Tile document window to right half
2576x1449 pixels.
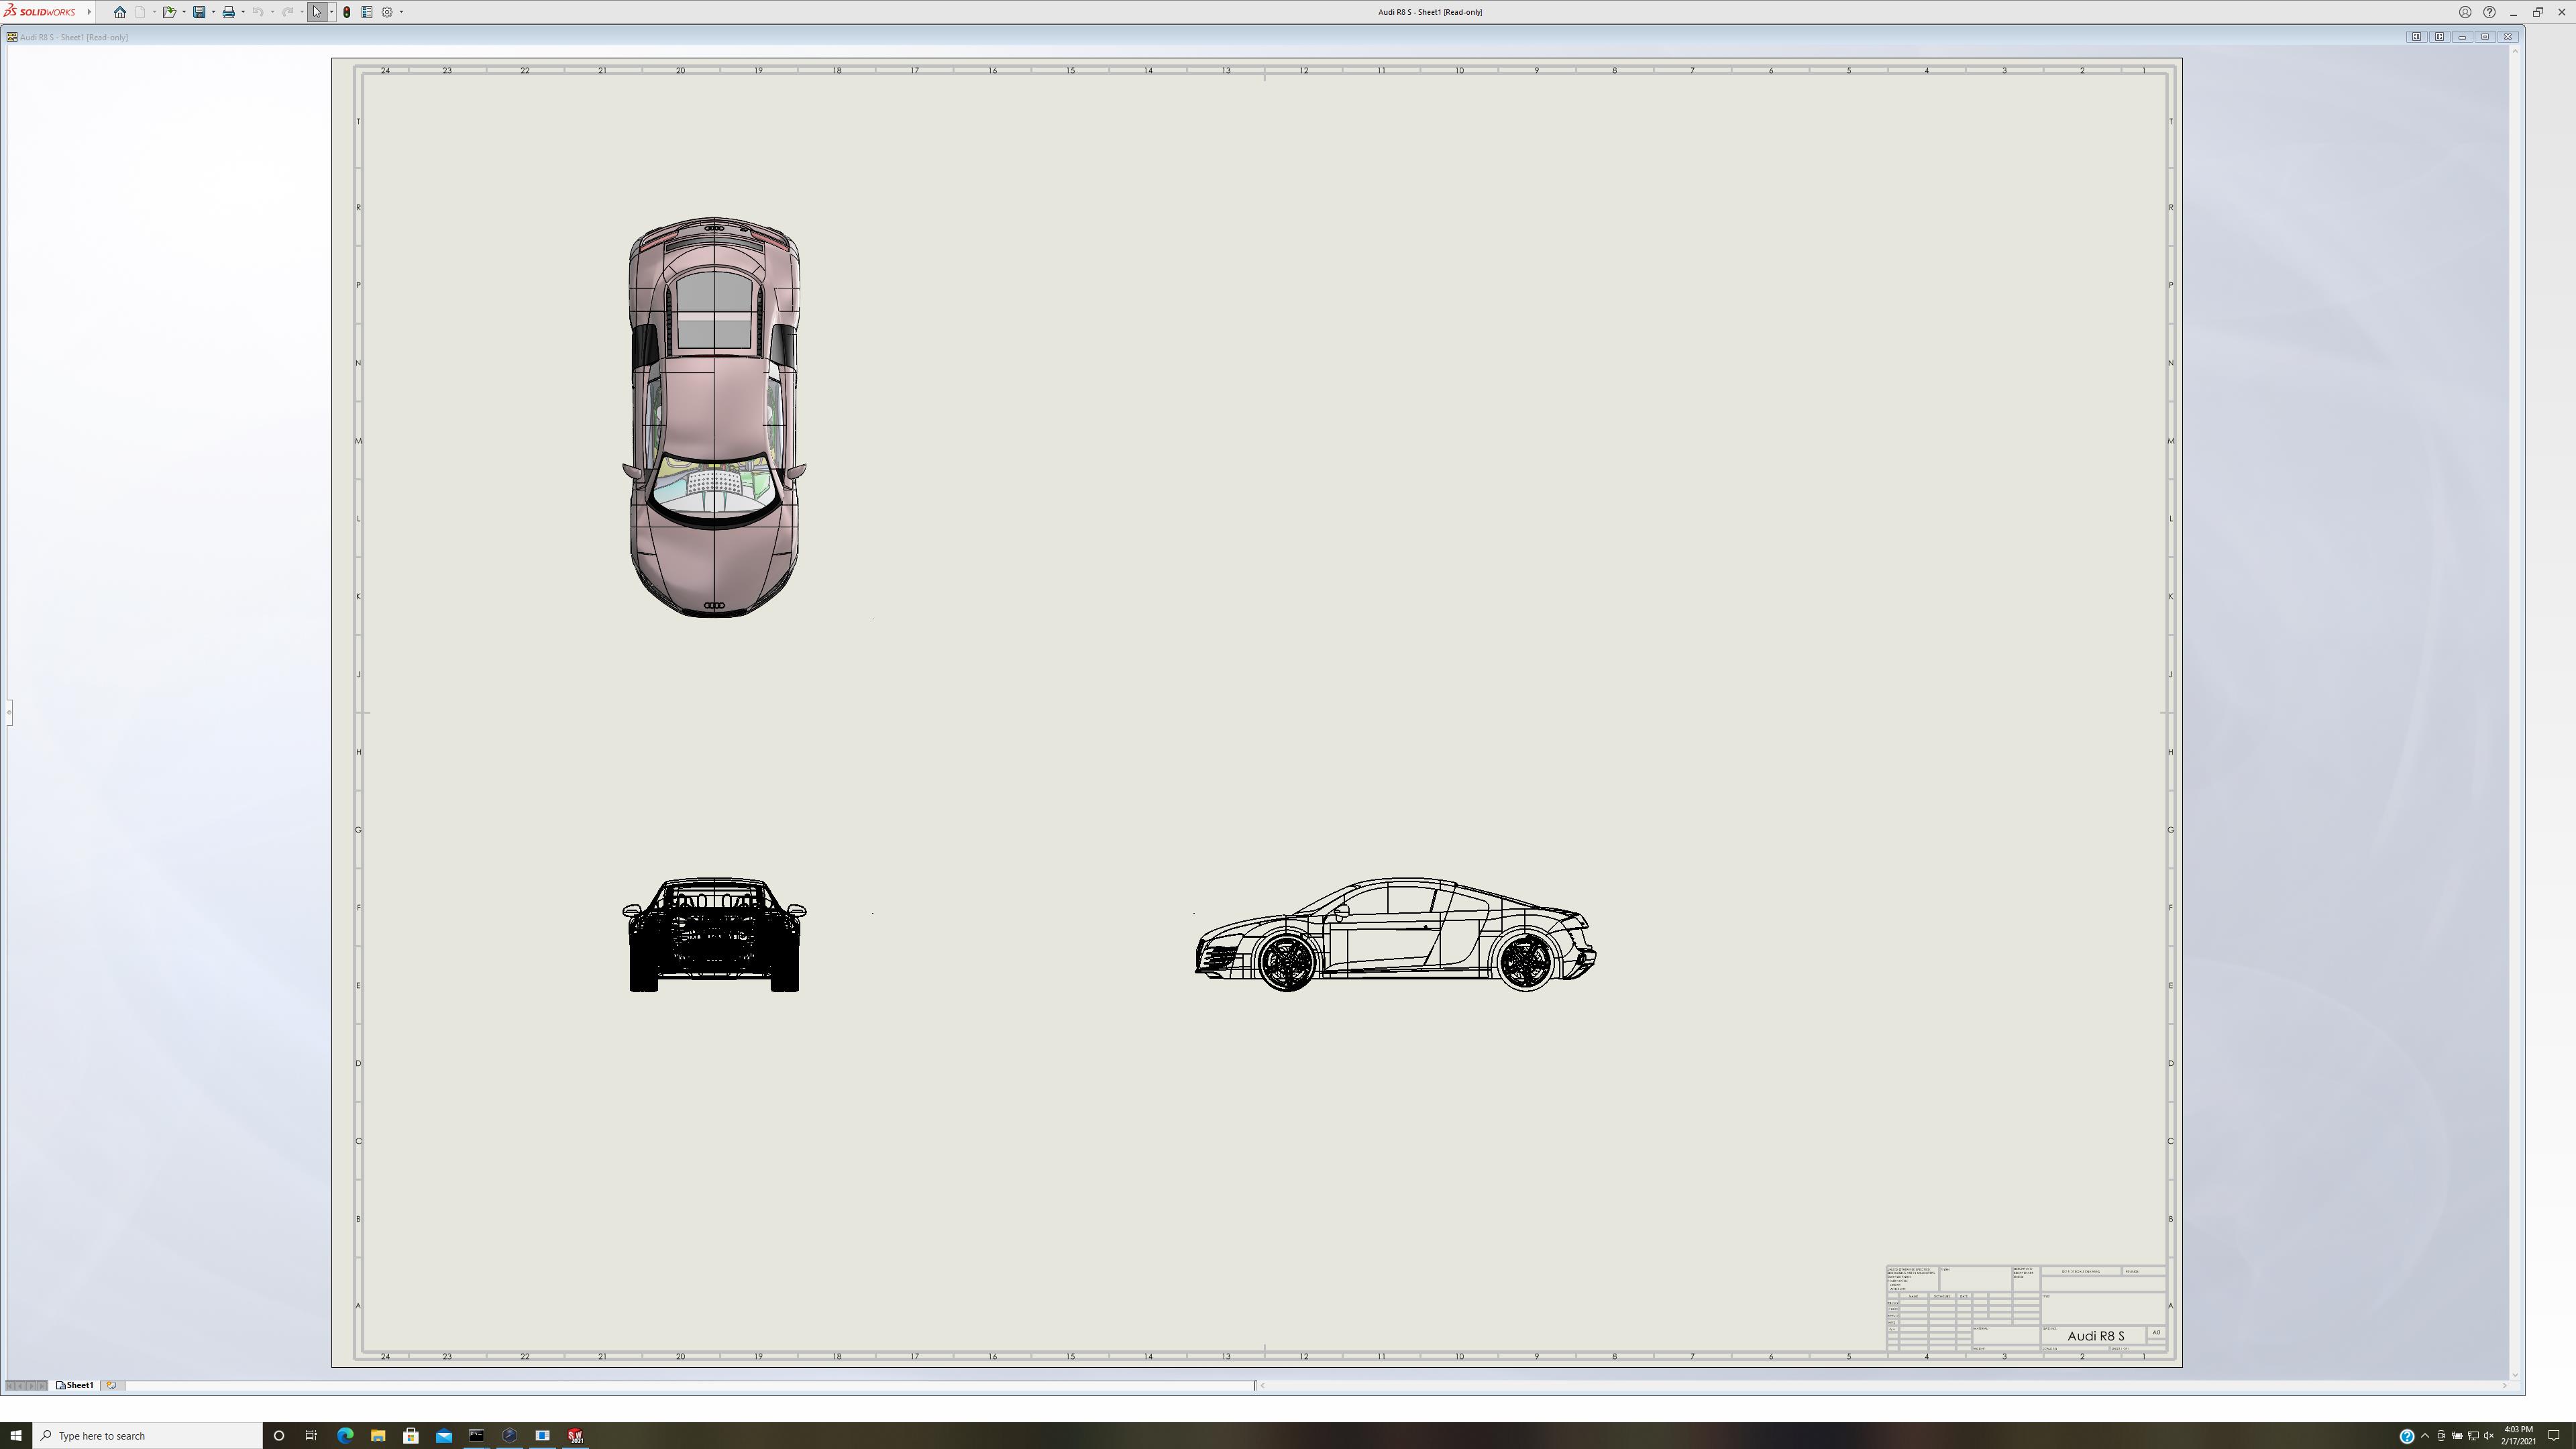coord(2439,37)
